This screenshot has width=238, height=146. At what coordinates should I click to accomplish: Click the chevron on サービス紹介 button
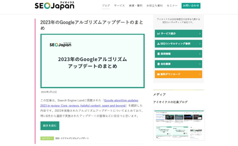pyautogui.click(x=200, y=34)
